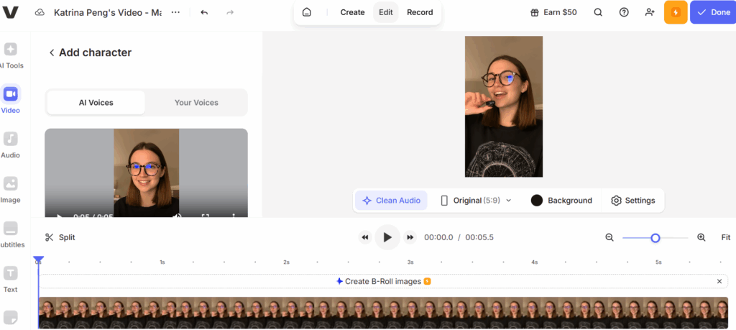This screenshot has width=736, height=330.
Task: Play the video in timeline
Action: [387, 237]
